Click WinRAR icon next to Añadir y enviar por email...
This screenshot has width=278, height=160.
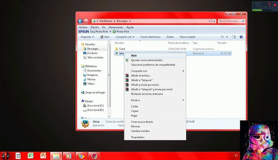127,85
